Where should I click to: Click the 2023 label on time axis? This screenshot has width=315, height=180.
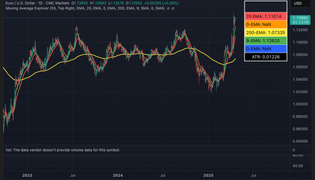click(x=27, y=176)
